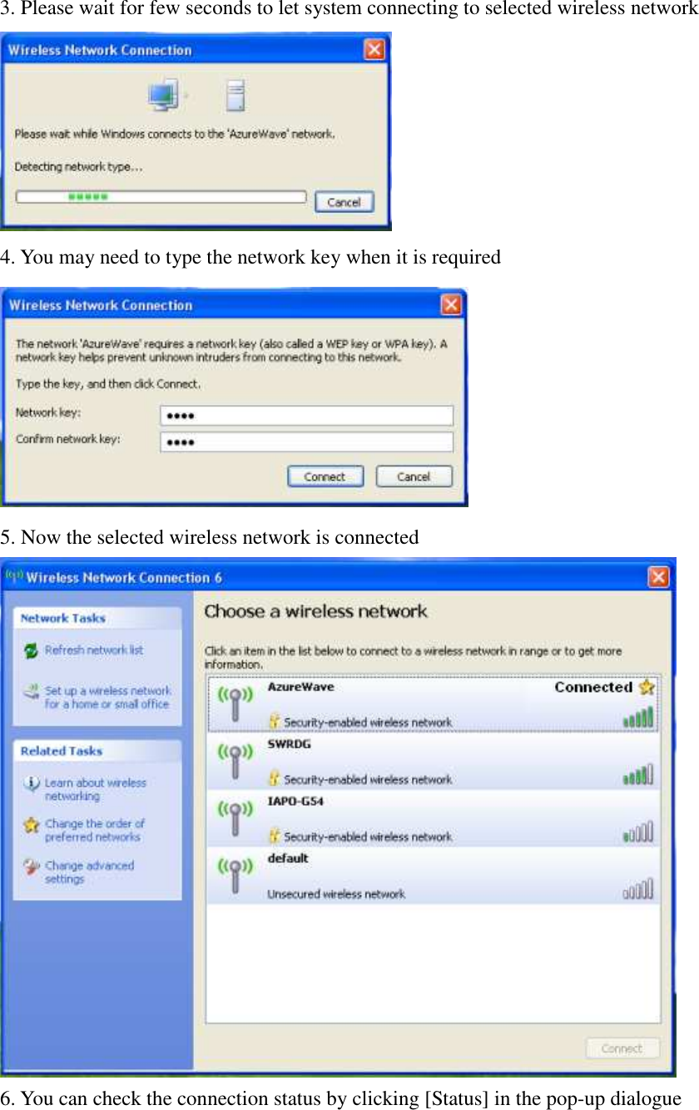
Task: Click the signal strength bars of the default network
Action: click(x=638, y=892)
